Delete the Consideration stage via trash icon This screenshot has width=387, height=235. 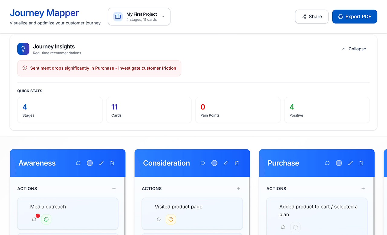[237, 163]
